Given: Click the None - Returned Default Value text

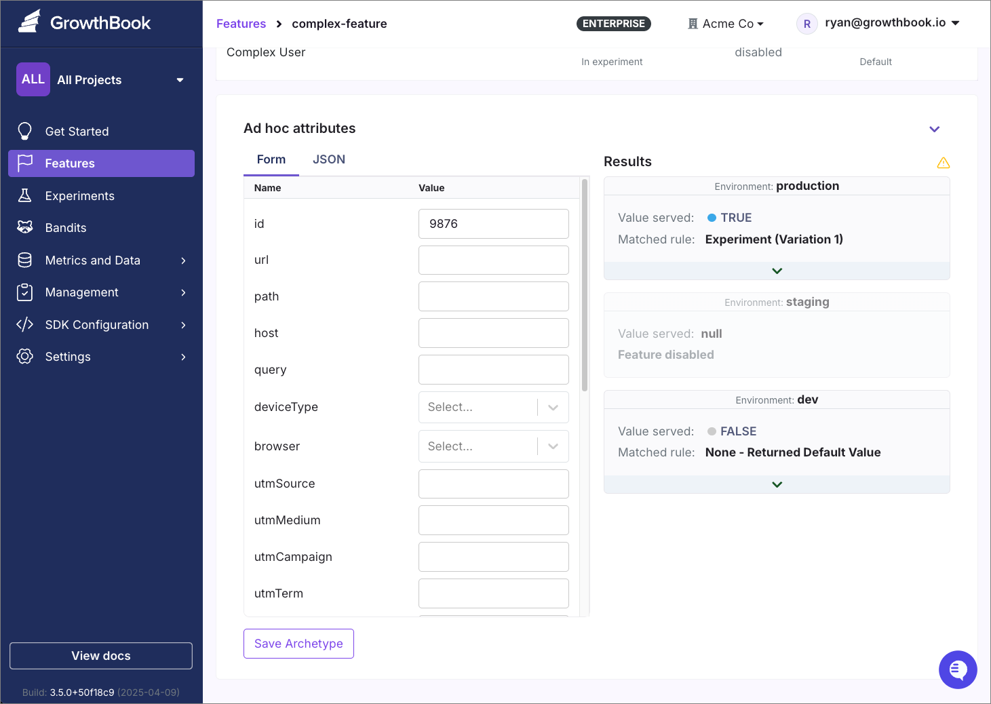Looking at the screenshot, I should 793,452.
